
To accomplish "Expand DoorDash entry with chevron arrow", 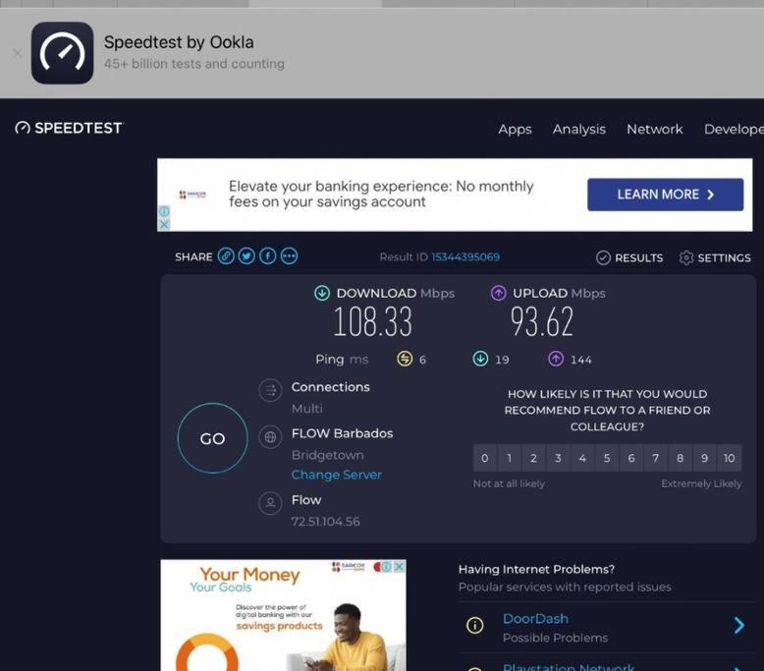I will [x=739, y=625].
